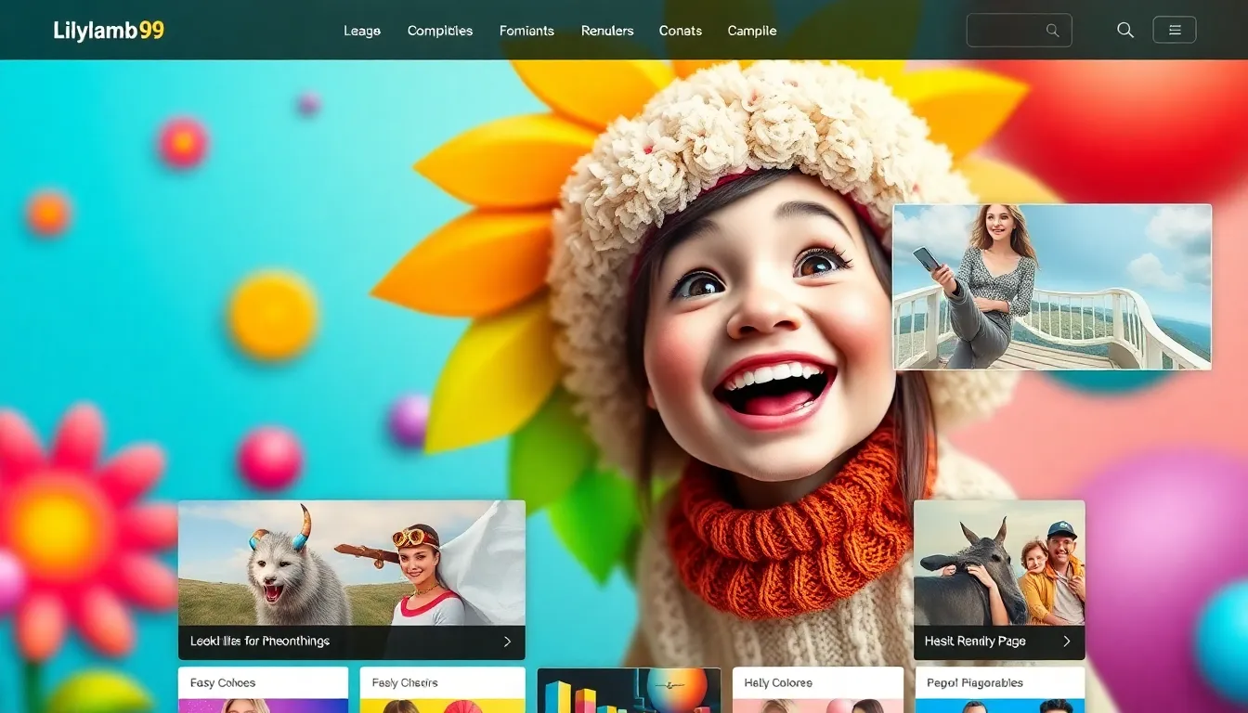Screen dimensions: 1248x713
Task: Click magnifier icon inside search field
Action: point(1052,31)
